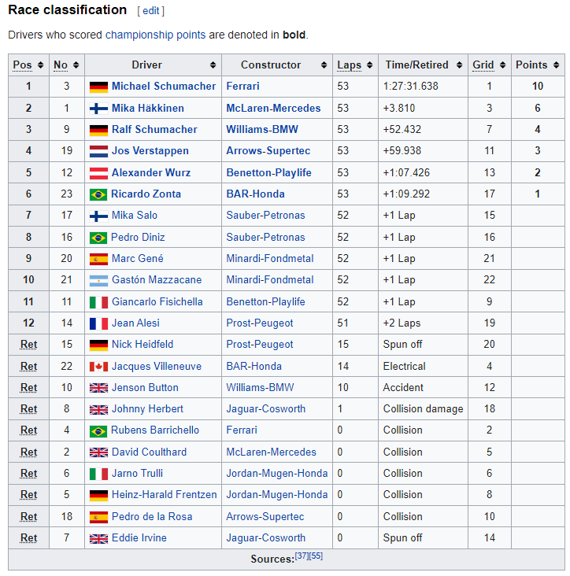Click German flag beside Nick Heidfeld

coord(99,345)
